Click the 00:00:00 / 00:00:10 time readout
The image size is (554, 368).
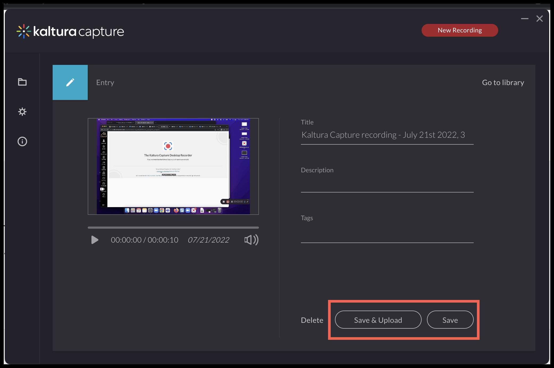tap(145, 240)
